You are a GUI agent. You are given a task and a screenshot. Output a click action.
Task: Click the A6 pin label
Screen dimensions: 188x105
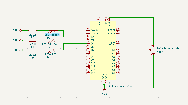point(114,70)
